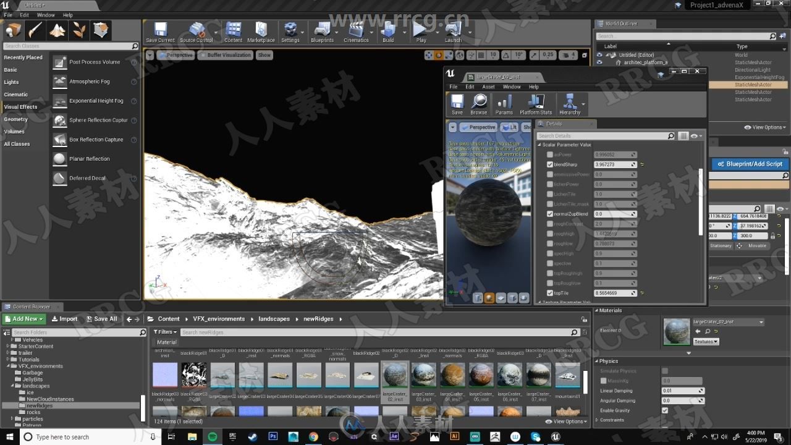Click Browse in material instance toolbar

479,104
